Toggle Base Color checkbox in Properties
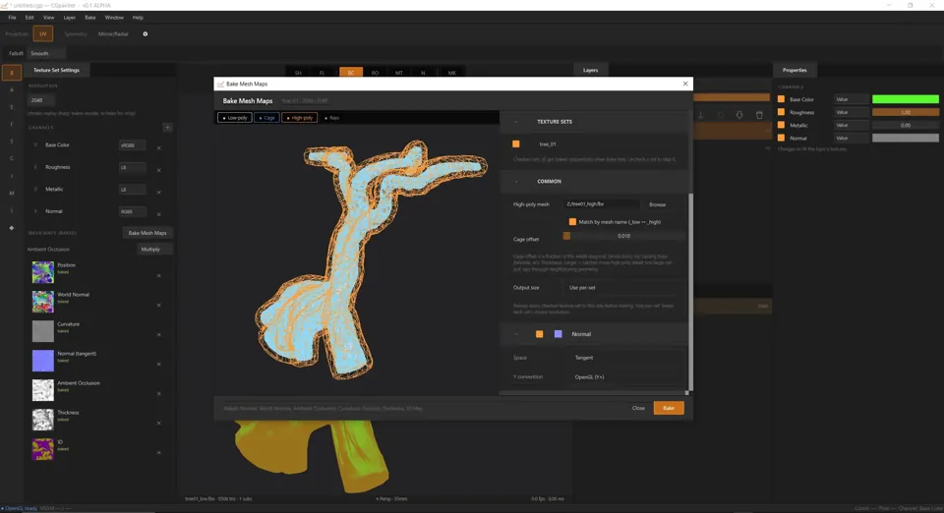 782,99
